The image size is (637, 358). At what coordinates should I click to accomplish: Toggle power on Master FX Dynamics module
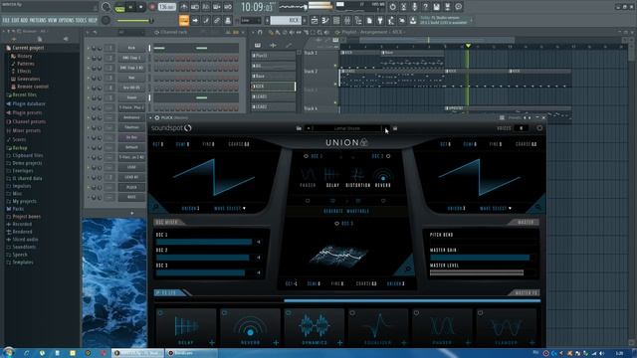click(289, 313)
